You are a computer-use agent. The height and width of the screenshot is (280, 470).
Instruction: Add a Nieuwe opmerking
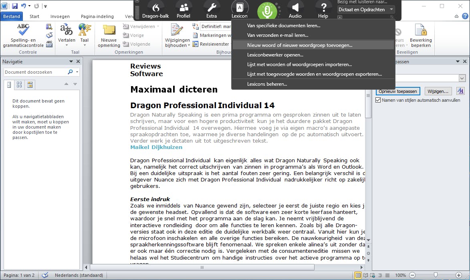tap(109, 35)
